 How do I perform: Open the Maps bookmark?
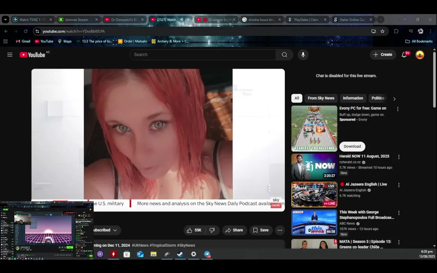tap(65, 41)
